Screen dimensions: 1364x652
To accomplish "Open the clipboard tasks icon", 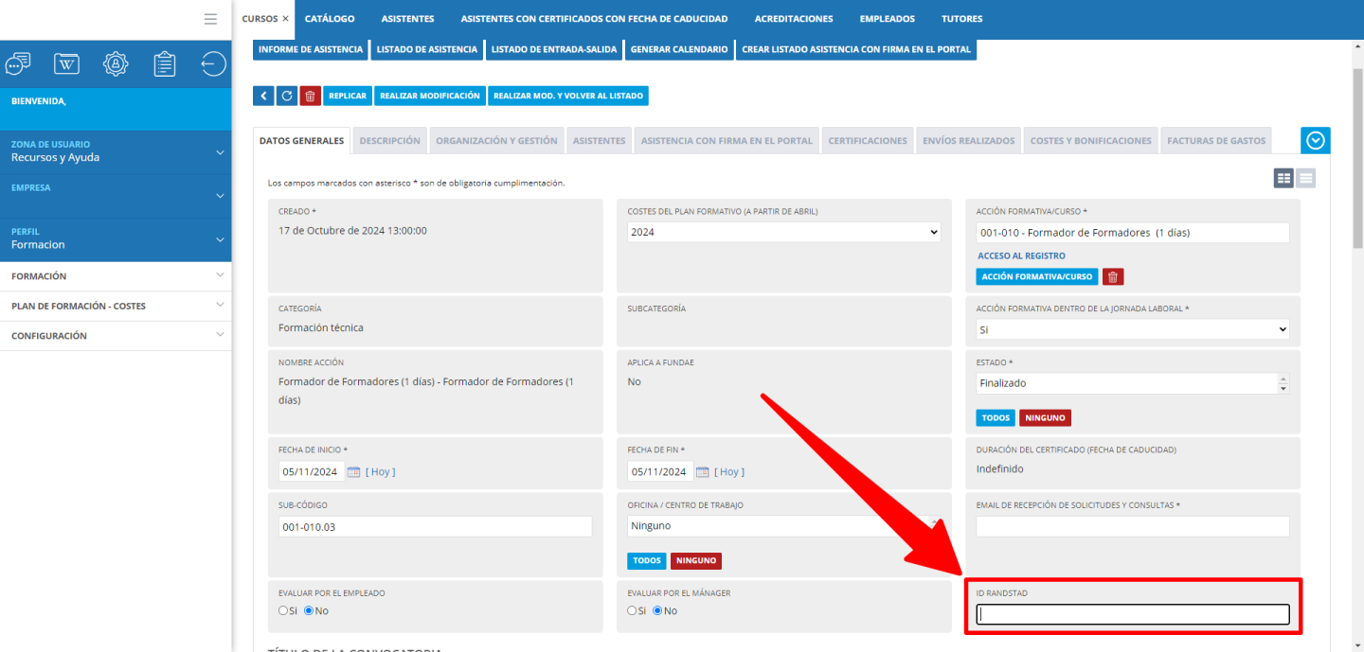I will click(x=165, y=63).
